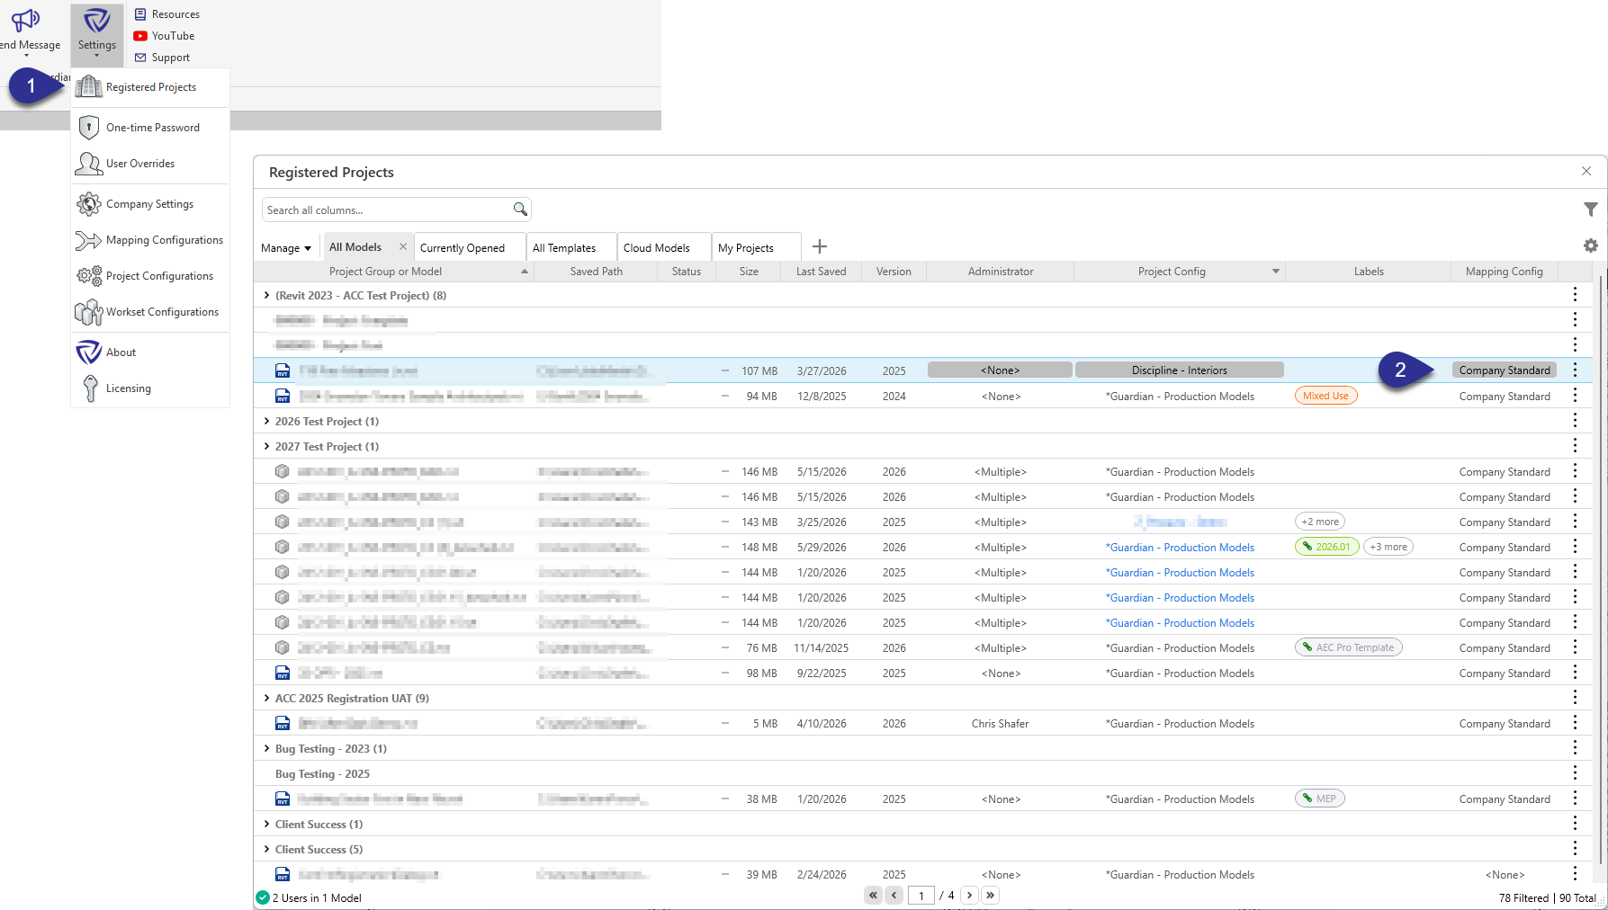Screen dimensions: 1608x910
Task: Close the All Models tab
Action: pyautogui.click(x=403, y=246)
